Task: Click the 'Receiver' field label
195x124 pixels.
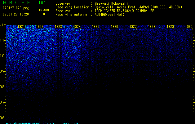Action: (x=63, y=11)
